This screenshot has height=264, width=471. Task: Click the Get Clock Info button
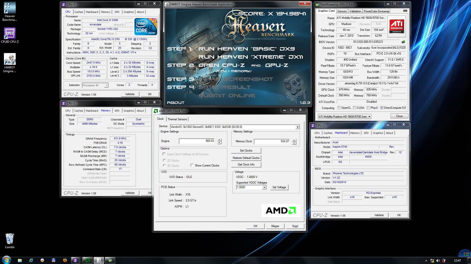(x=246, y=165)
